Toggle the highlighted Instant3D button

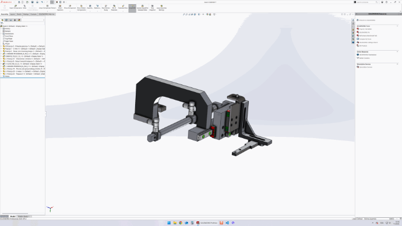coord(132,8)
